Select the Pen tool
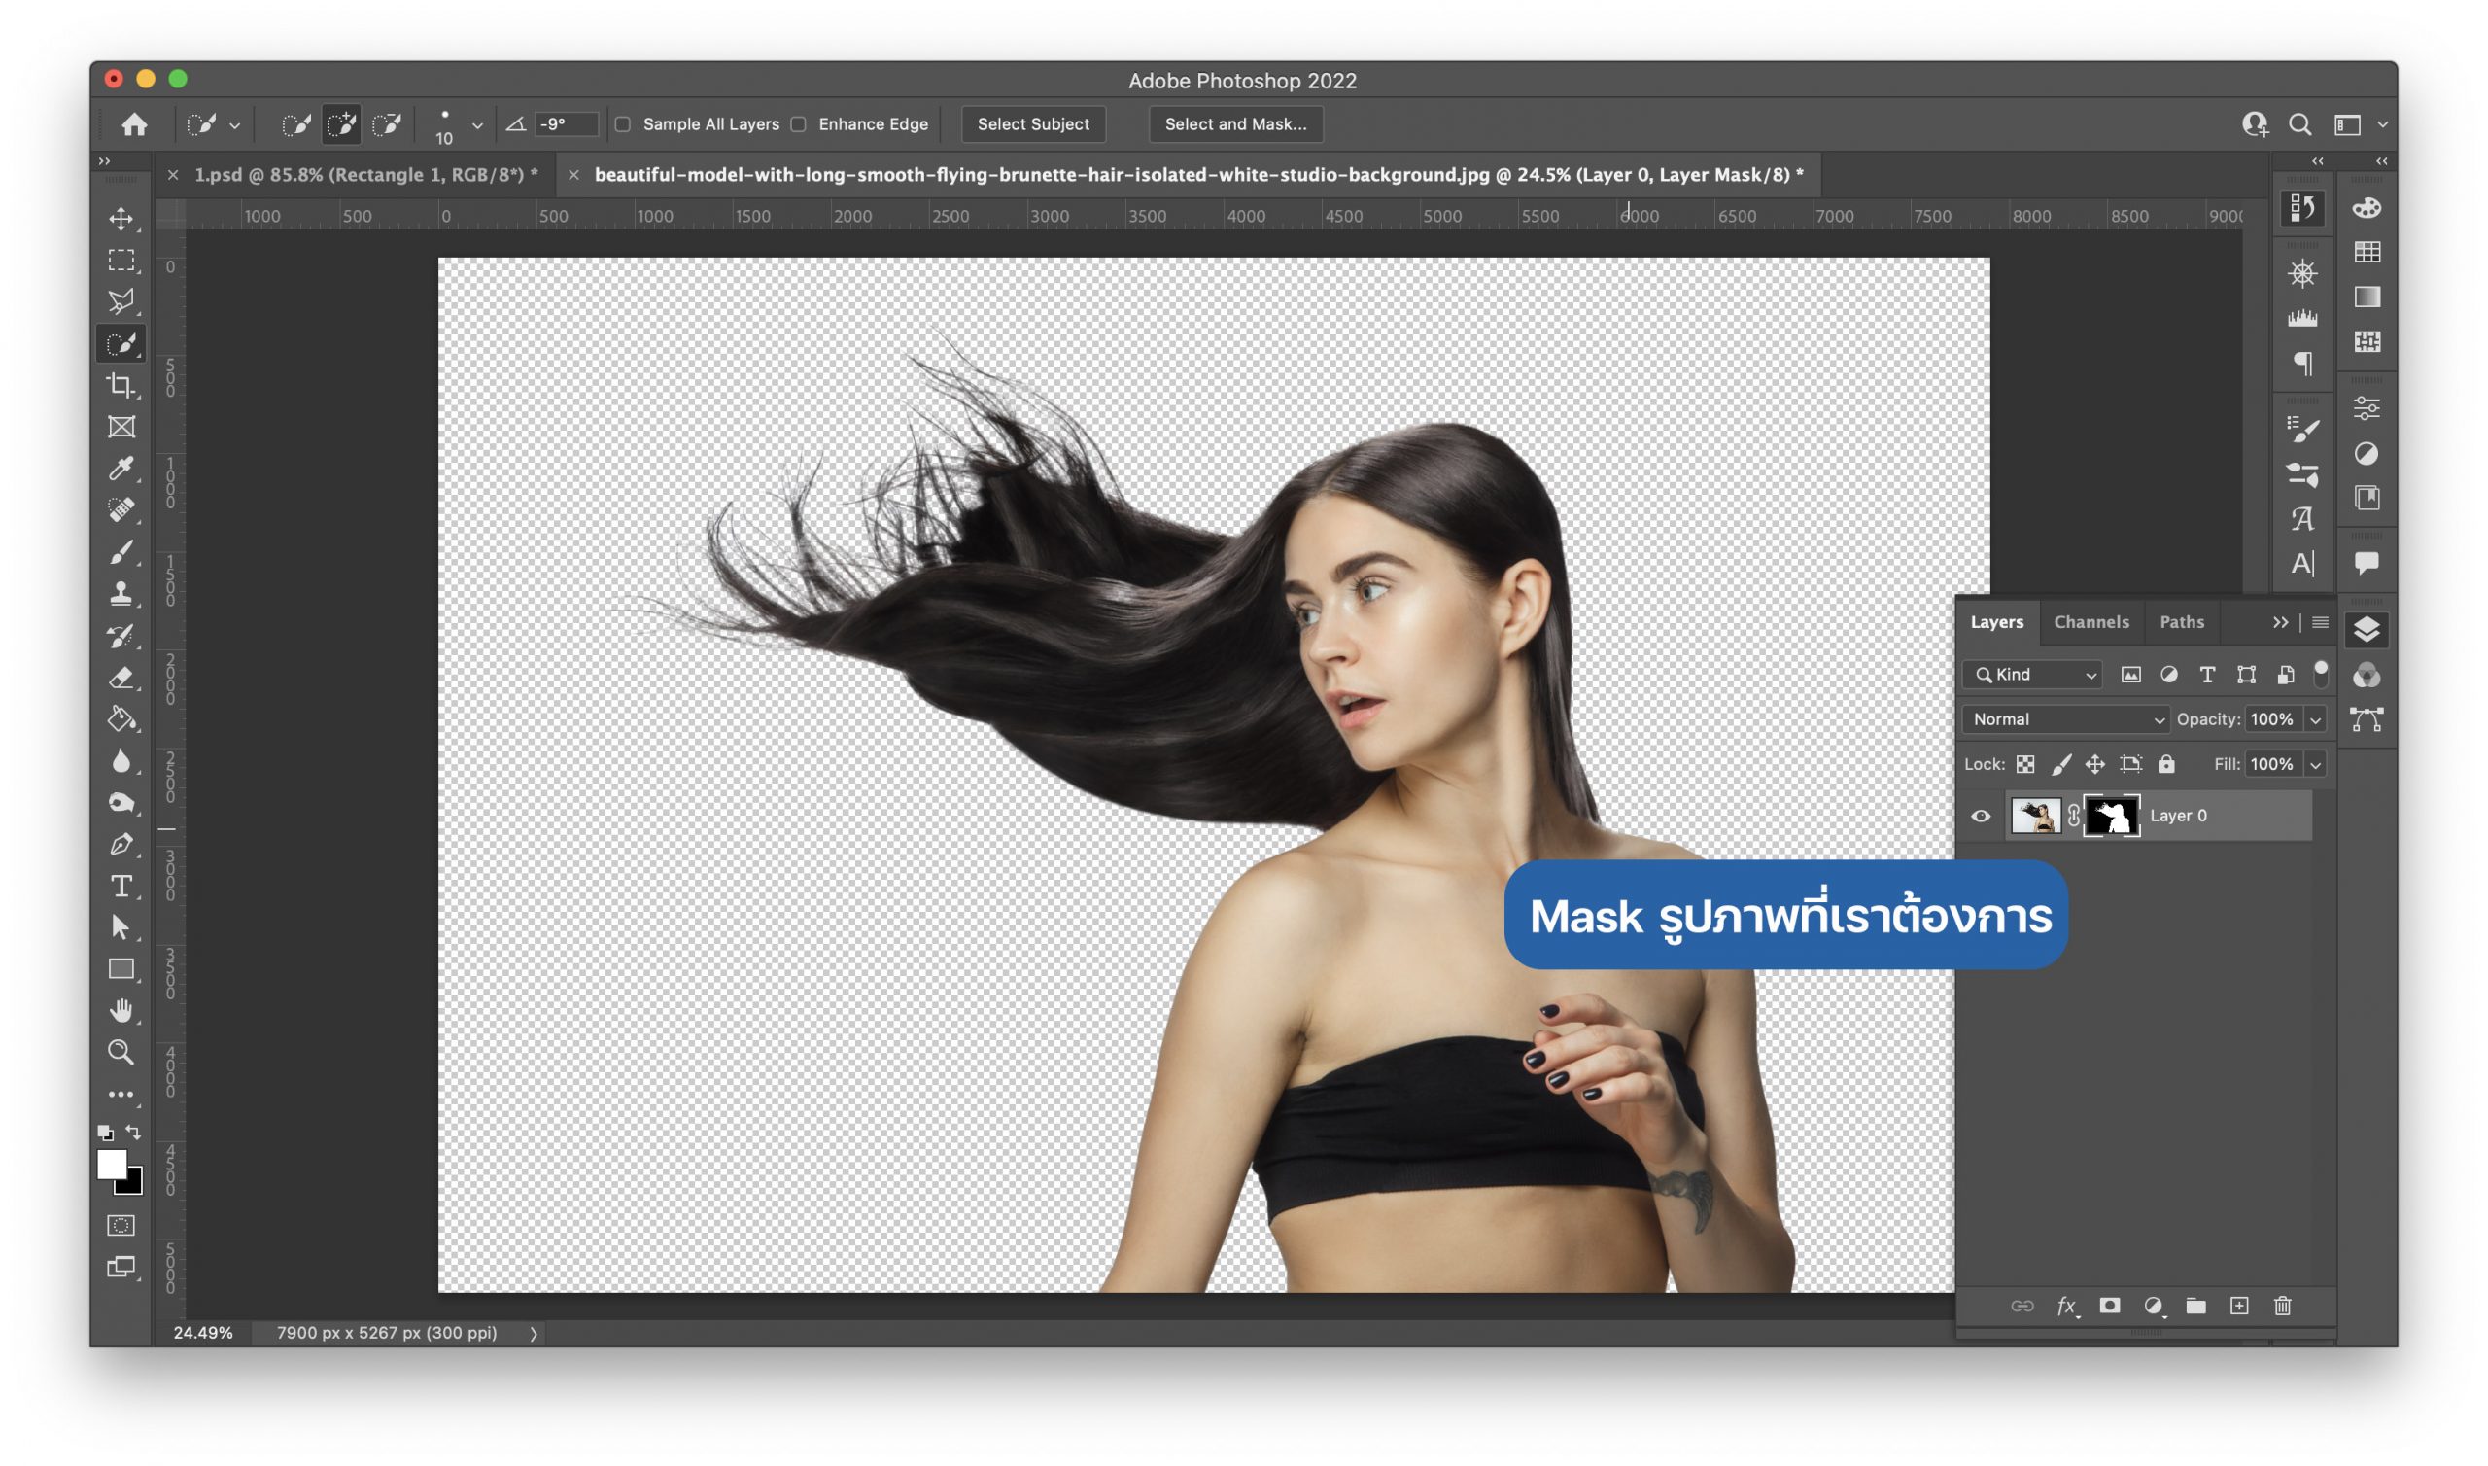 pos(121,845)
